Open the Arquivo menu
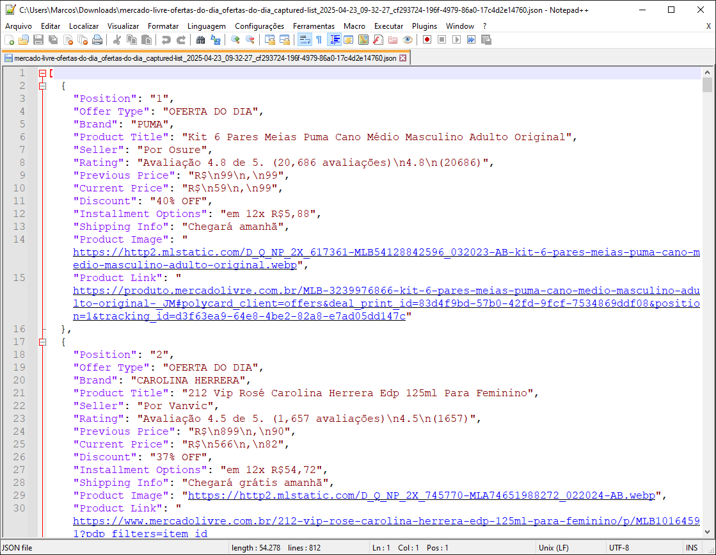The image size is (716, 555). [x=19, y=26]
